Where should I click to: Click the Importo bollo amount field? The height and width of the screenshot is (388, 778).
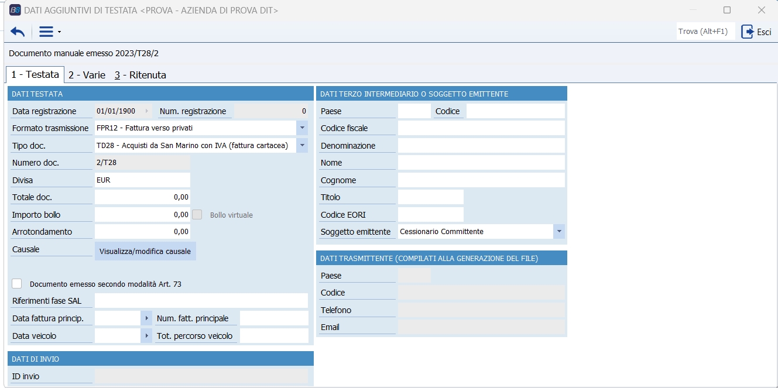[x=142, y=215]
